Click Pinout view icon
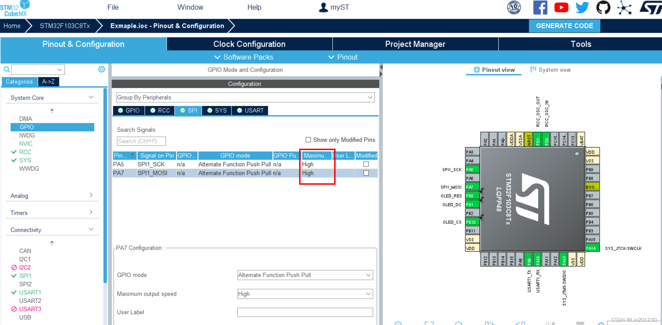662x325 pixels. (x=477, y=70)
